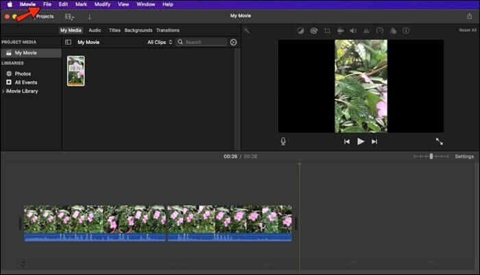Select My Movie in Project Media
The image size is (480, 275).
(32, 53)
